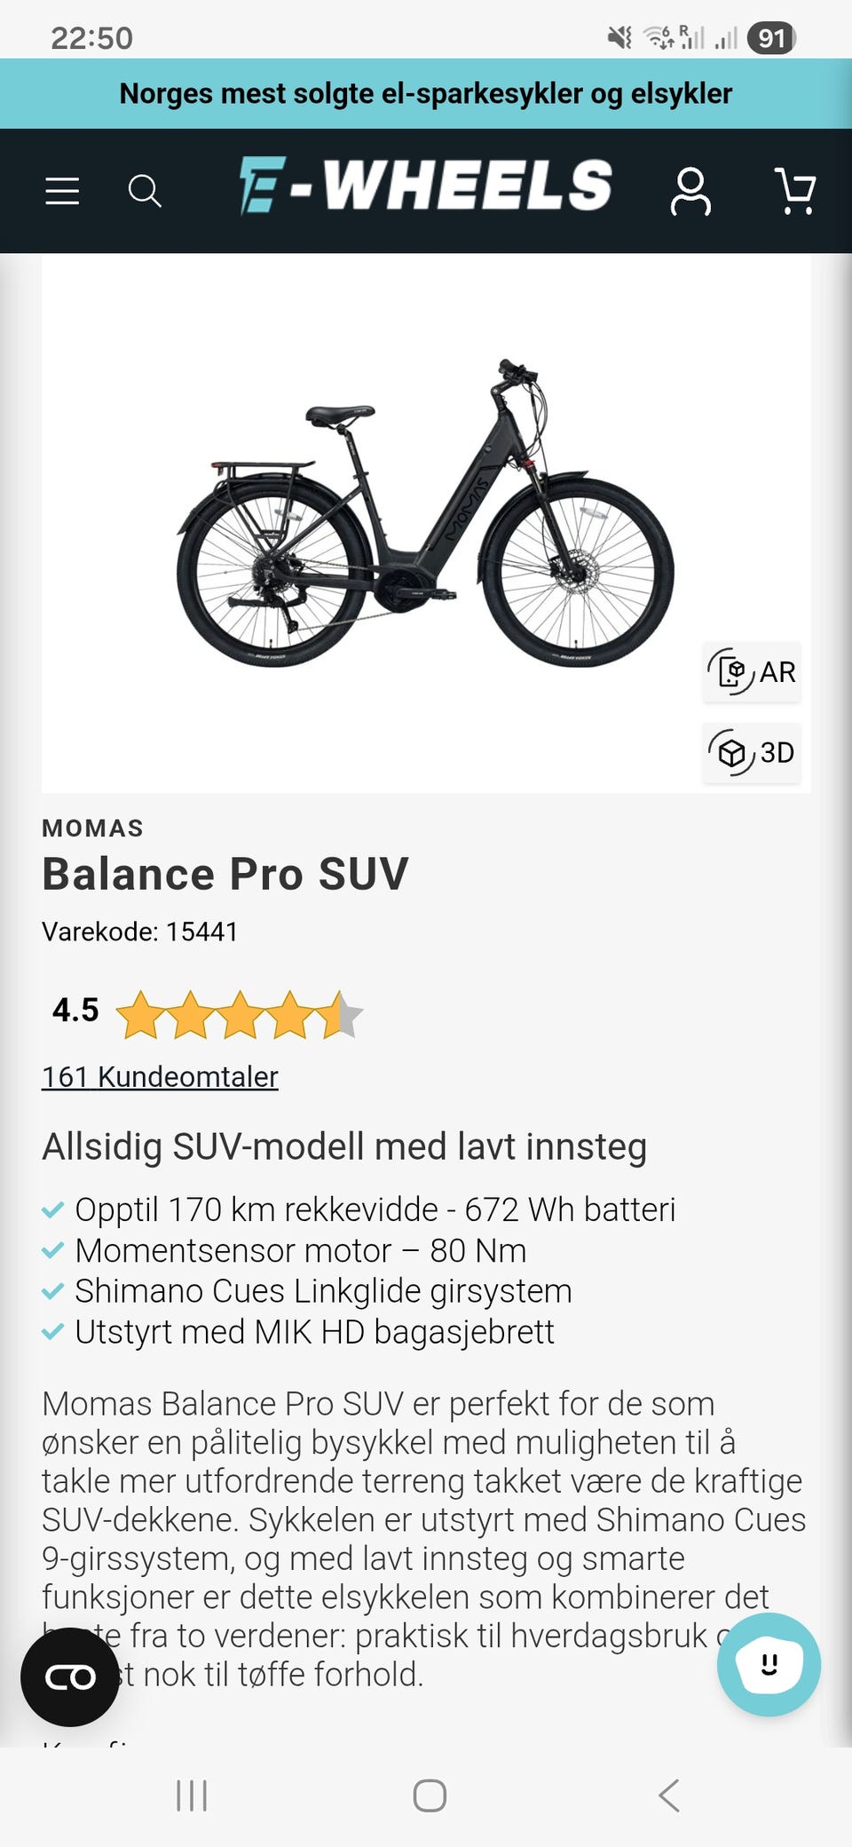Open the hamburger navigation menu

coord(62,191)
